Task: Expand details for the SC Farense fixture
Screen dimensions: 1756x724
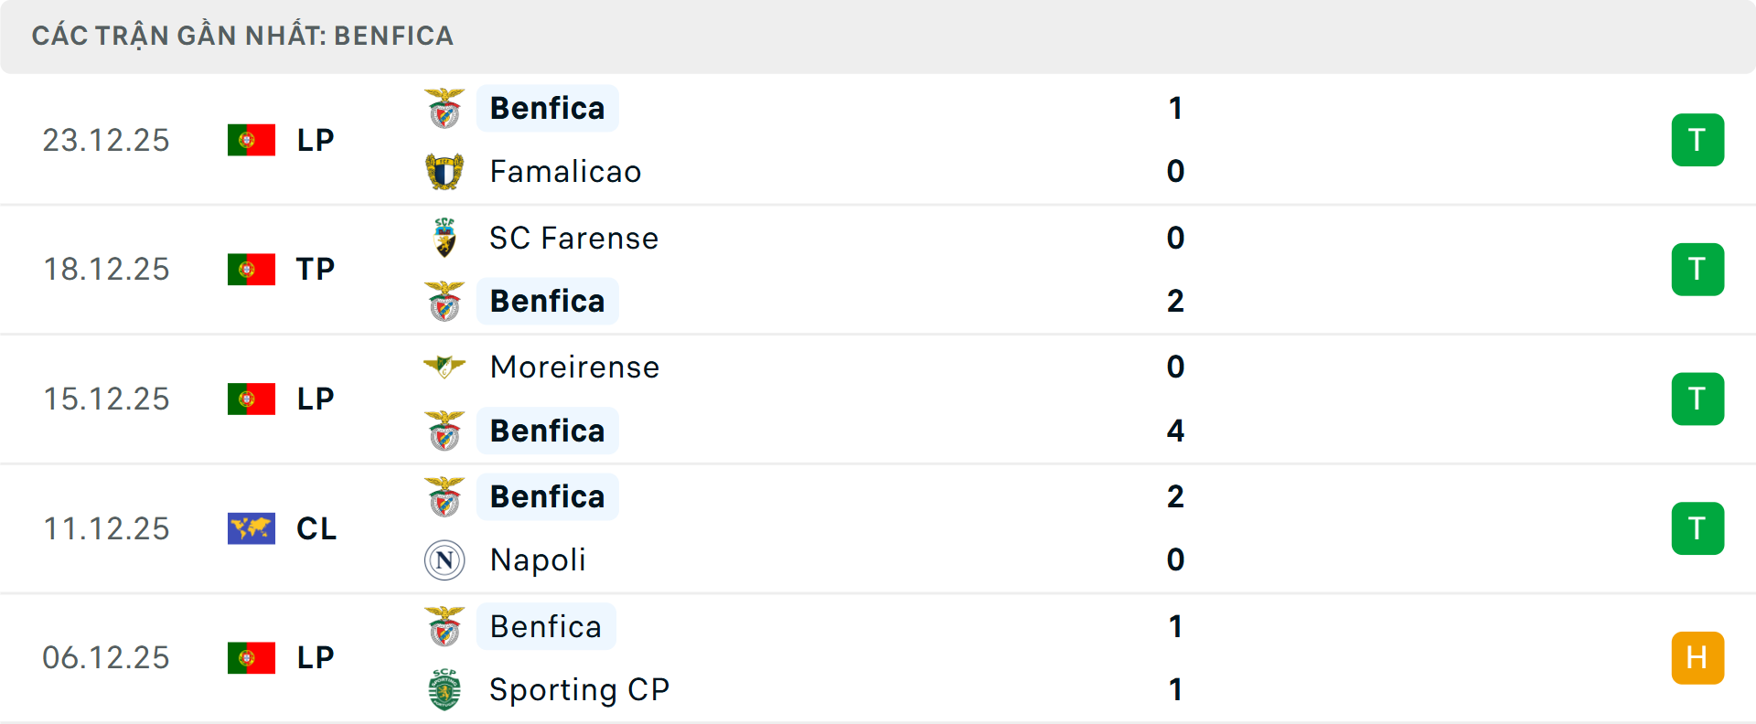Action: (878, 269)
